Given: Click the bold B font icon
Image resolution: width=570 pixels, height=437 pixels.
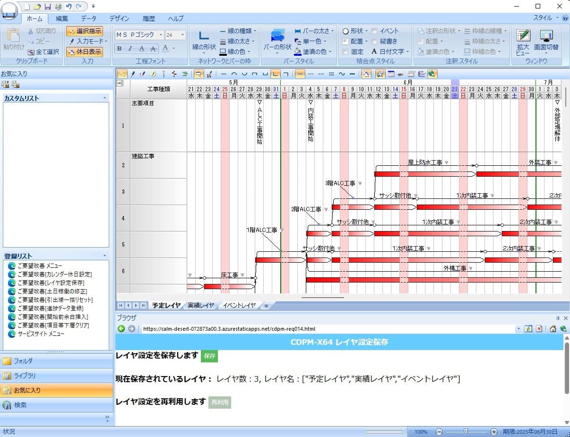Looking at the screenshot, I should (120, 48).
